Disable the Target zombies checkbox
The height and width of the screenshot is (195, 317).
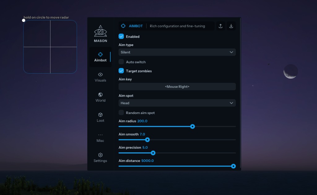(x=121, y=71)
